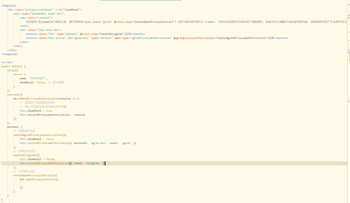Click the id="agree-btn" attribute
Screen dimensions: 350x203
(79, 38)
